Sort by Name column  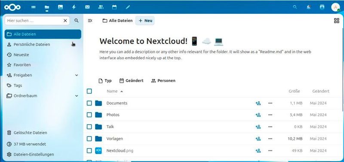[115, 91]
